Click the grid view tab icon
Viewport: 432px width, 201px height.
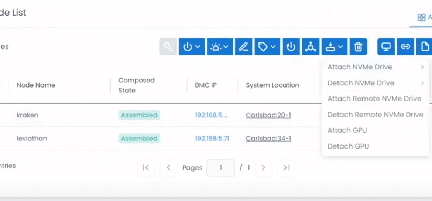422,18
